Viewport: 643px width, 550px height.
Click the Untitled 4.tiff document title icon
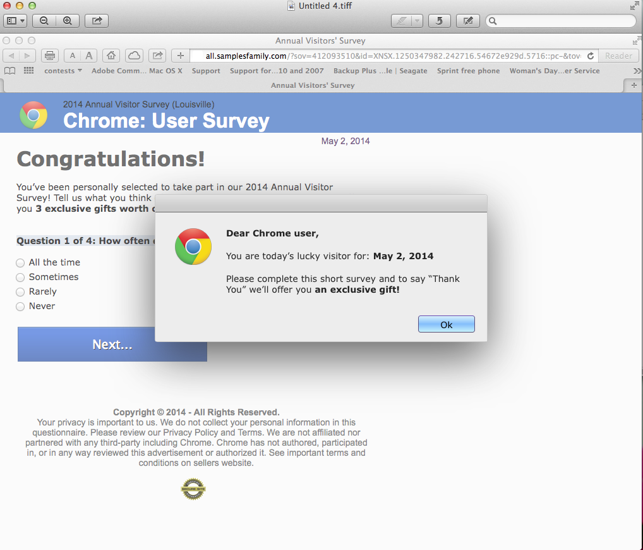pos(291,6)
